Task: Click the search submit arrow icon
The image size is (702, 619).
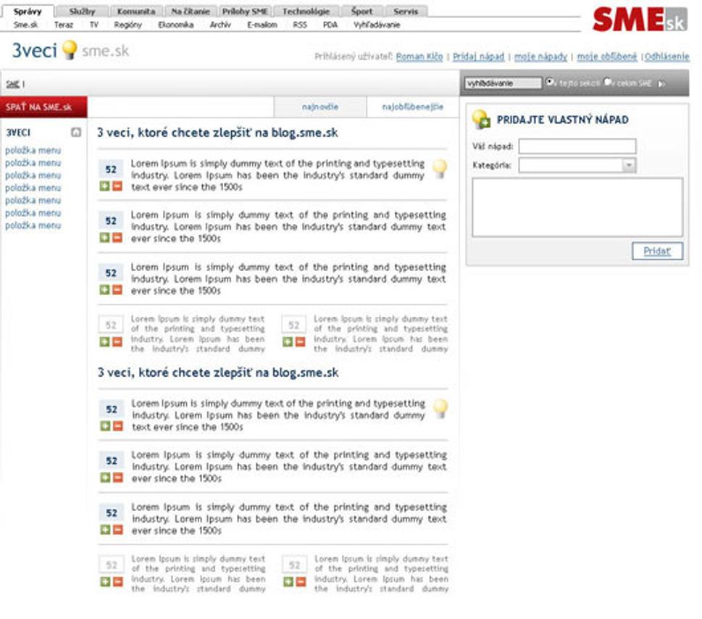Action: [661, 84]
